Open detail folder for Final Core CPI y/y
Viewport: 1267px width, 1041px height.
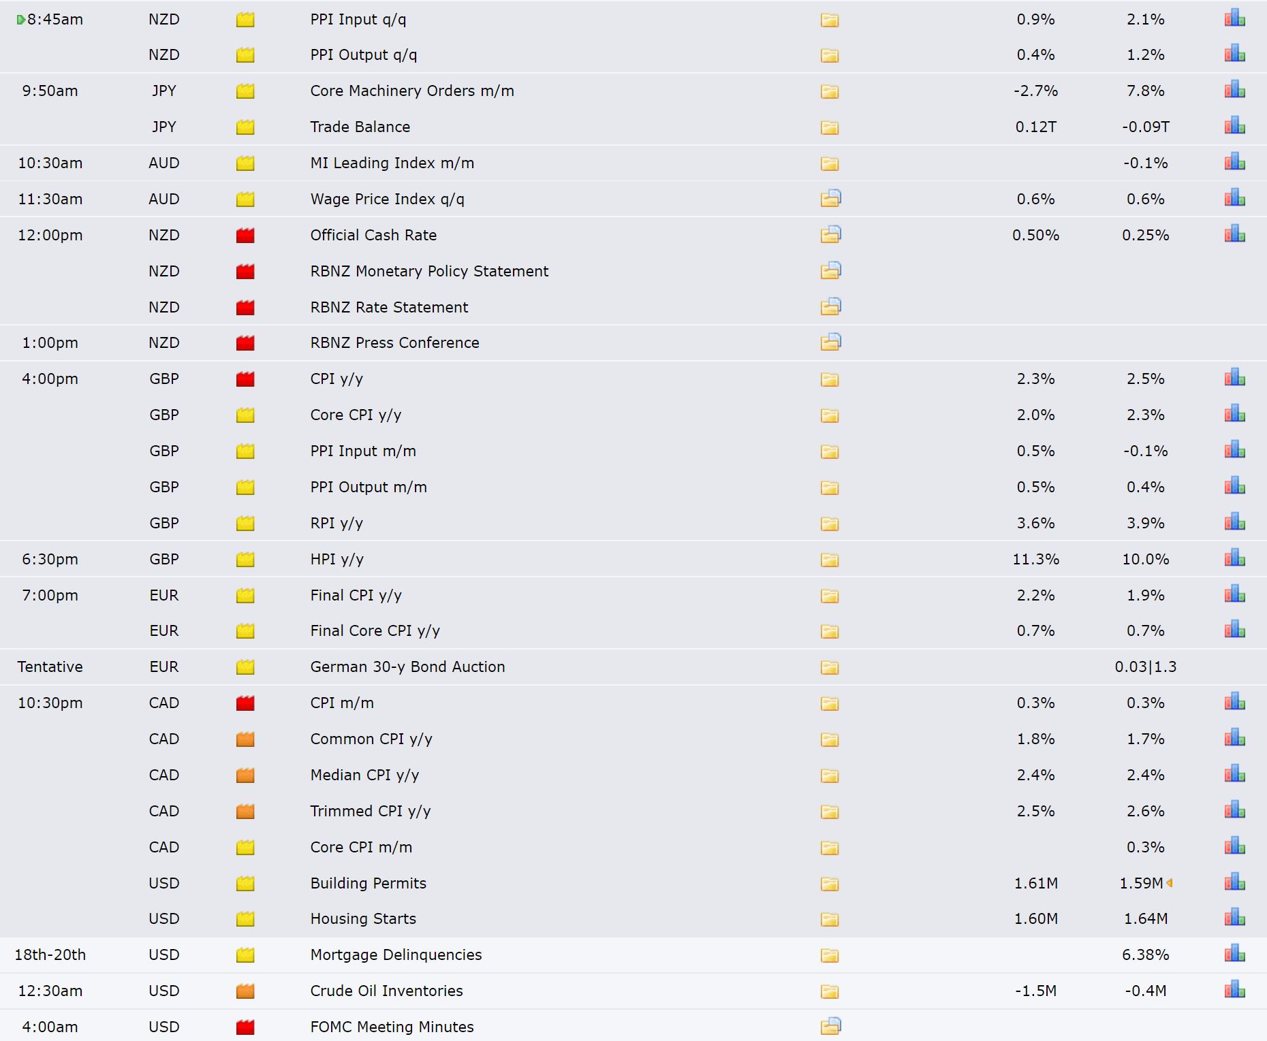[x=830, y=631]
